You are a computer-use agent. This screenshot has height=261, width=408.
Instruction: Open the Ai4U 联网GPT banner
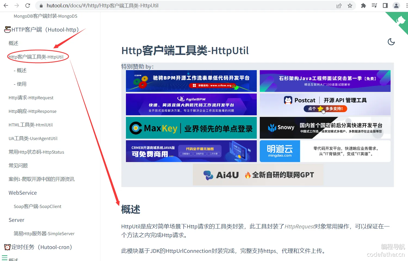coord(258,175)
